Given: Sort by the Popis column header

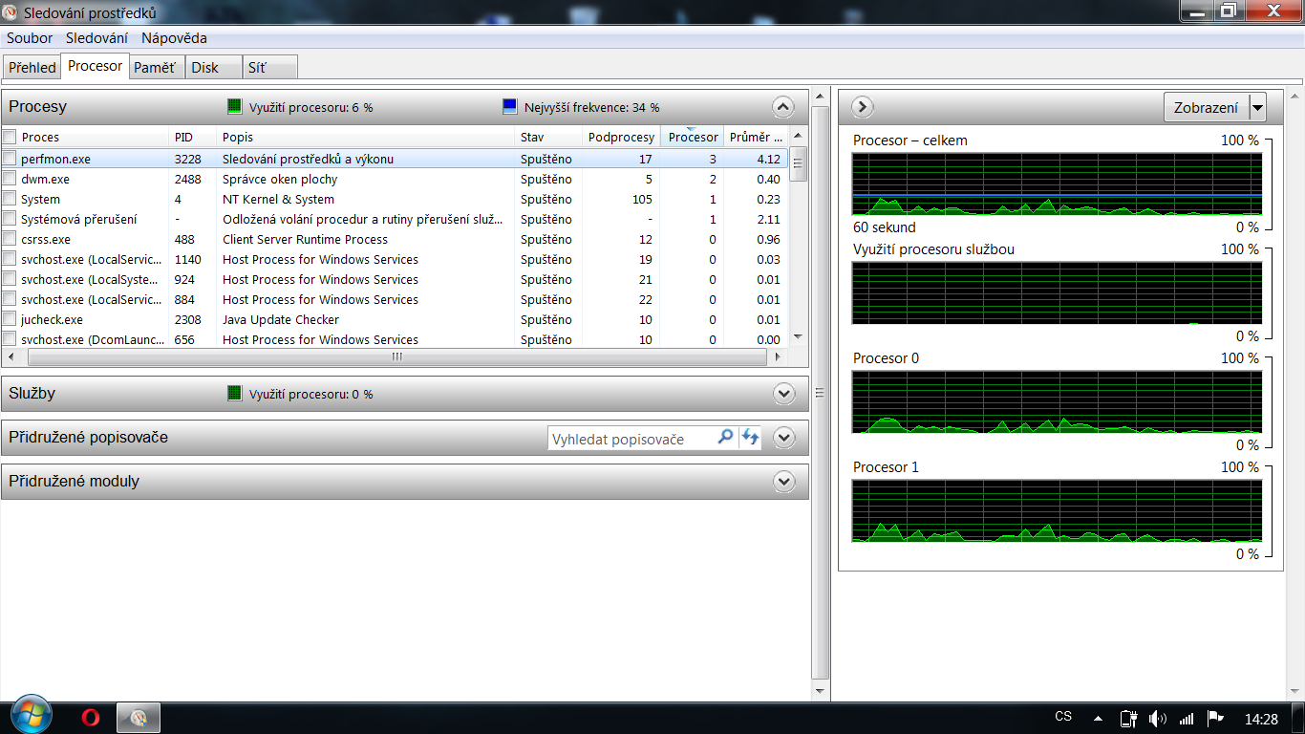Looking at the screenshot, I should (x=366, y=138).
